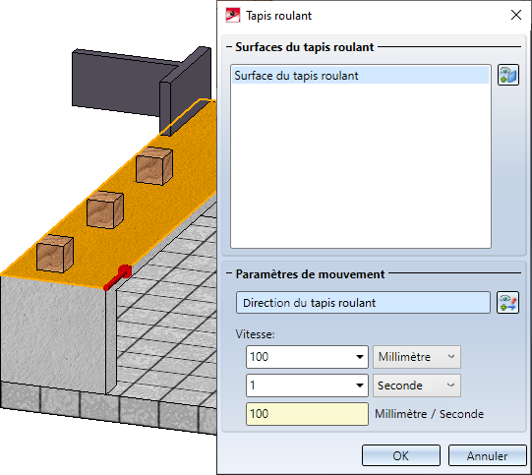Open the speed distance value dropdown arrow
Image resolution: width=532 pixels, height=475 pixels.
point(360,357)
